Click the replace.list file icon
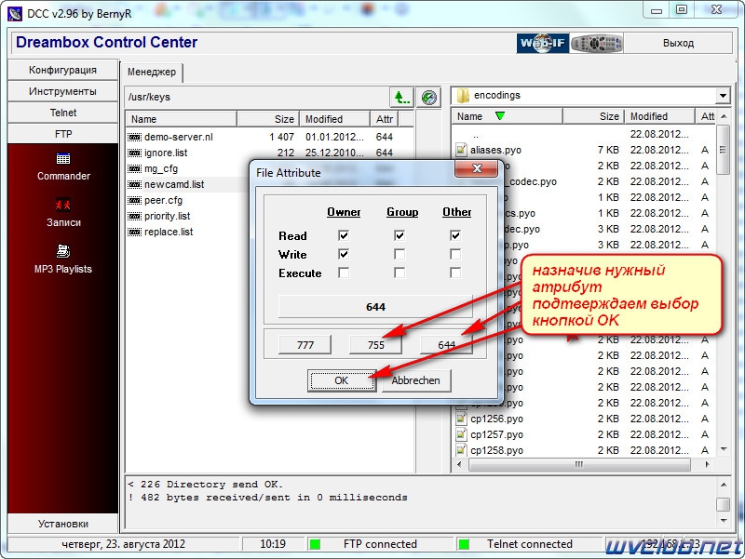745x559 pixels. click(x=135, y=232)
